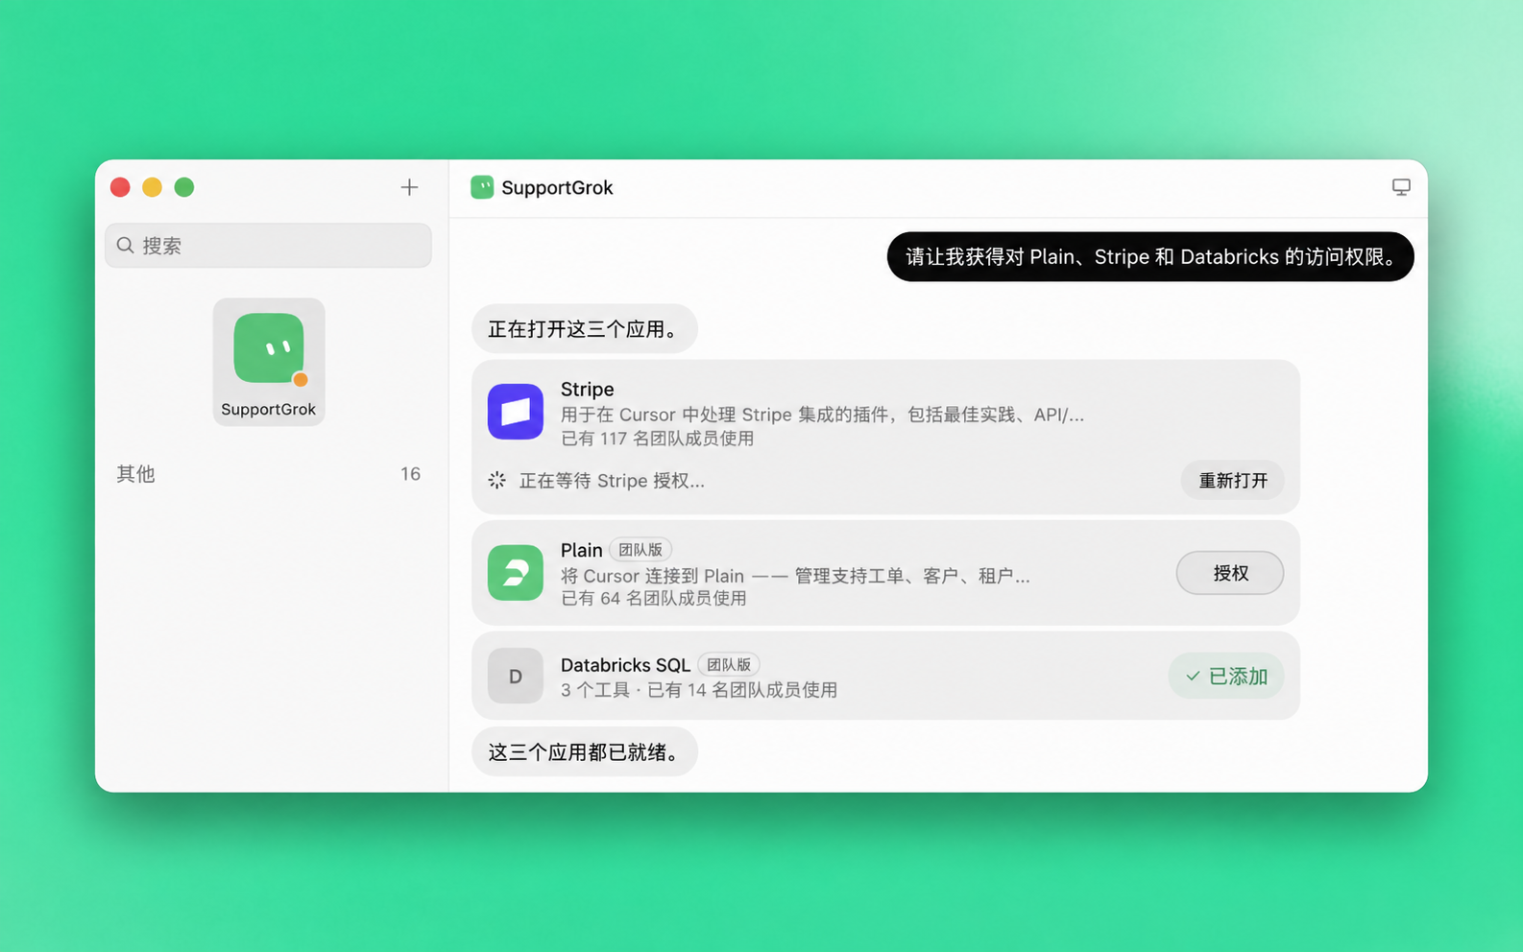This screenshot has width=1523, height=952.
Task: Click the 正在等待 Stripe 授权 status text
Action: (x=612, y=481)
